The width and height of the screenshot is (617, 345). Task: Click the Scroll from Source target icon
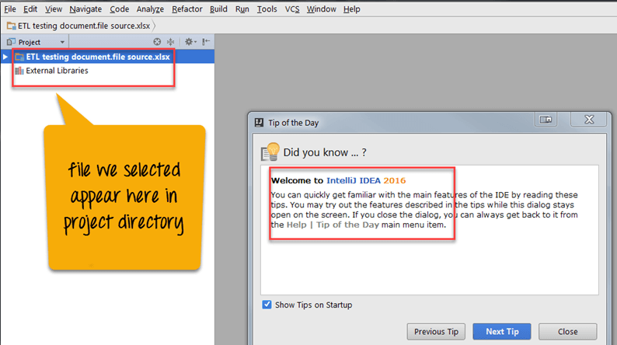click(x=158, y=42)
